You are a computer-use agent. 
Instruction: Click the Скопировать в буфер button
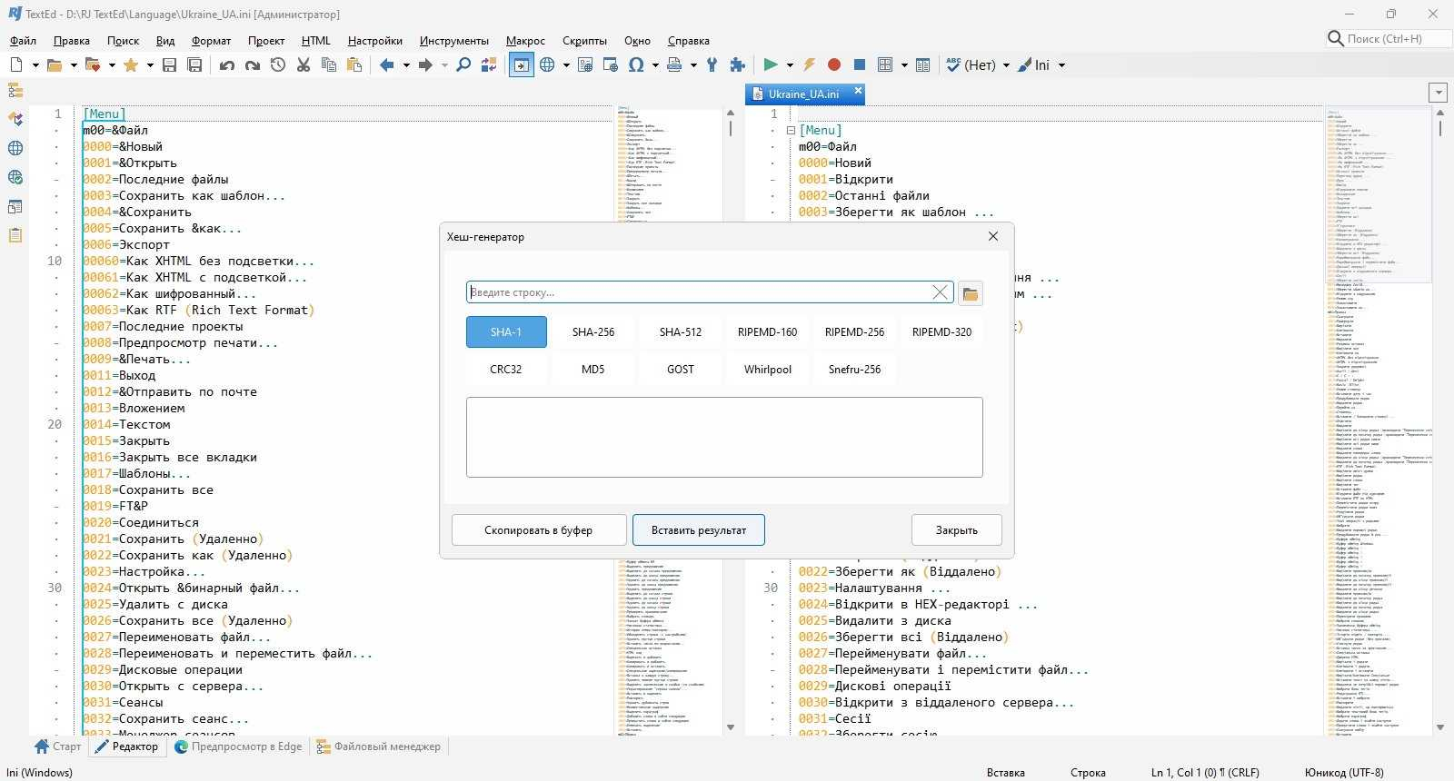pyautogui.click(x=539, y=530)
